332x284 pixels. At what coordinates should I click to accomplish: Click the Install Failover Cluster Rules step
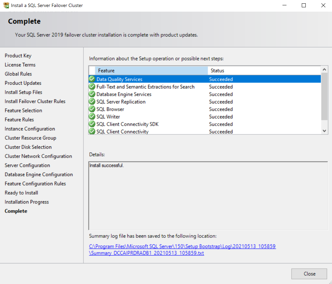pyautogui.click(x=35, y=101)
